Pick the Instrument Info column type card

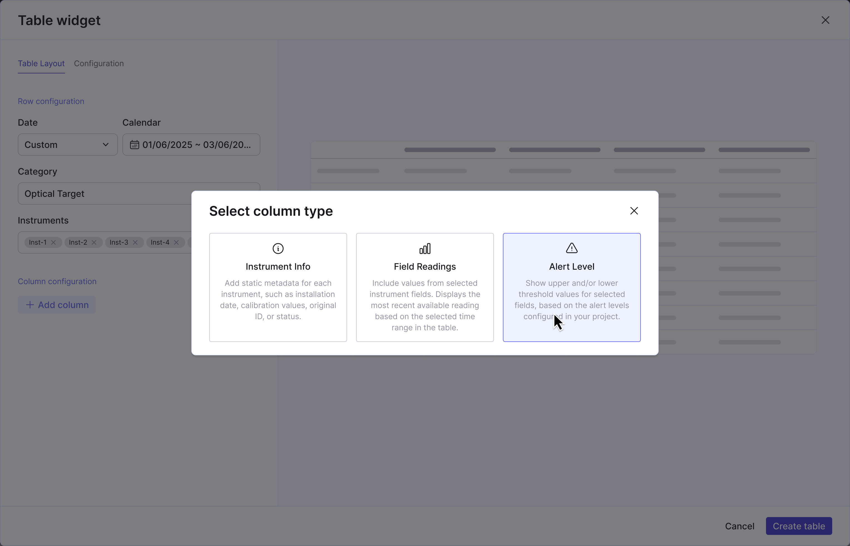[x=278, y=287]
